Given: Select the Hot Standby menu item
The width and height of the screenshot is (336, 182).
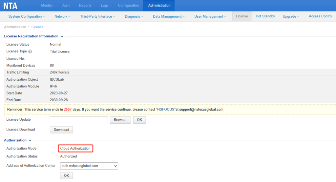Looking at the screenshot, I should tap(265, 16).
